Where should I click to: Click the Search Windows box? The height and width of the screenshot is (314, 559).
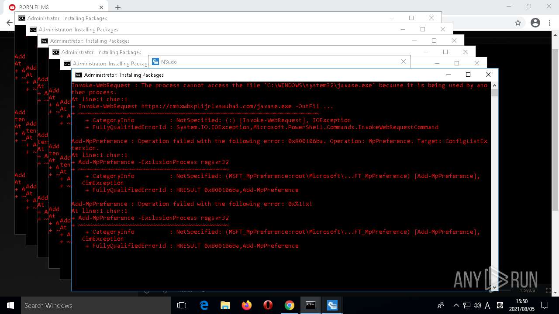[96, 305]
